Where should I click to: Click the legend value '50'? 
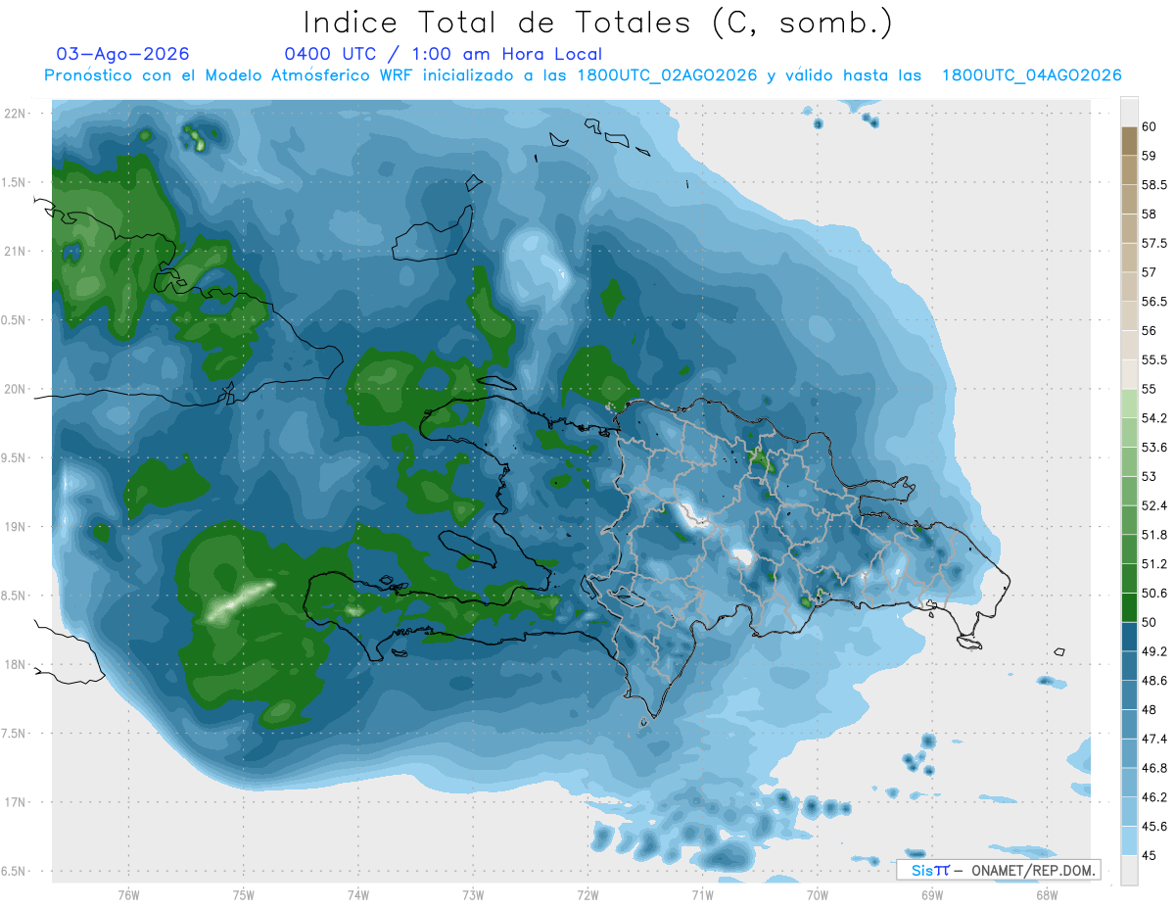tap(1150, 622)
